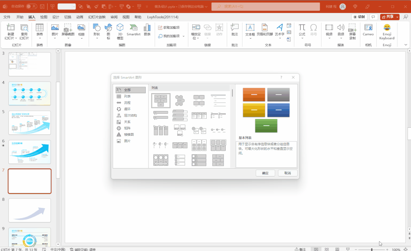Switch to the 动画 (Animations) tab
This screenshot has height=251, width=411.
pyautogui.click(x=80, y=17)
